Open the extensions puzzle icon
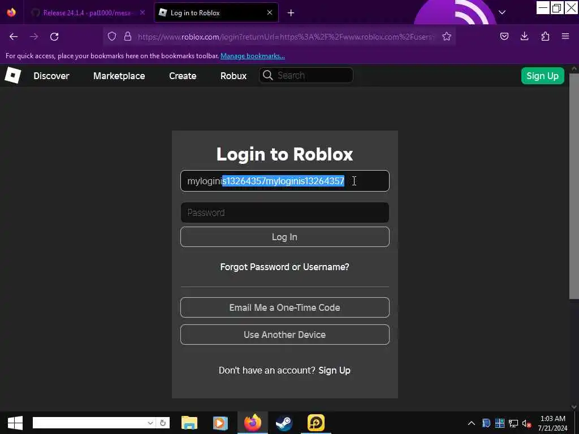Image resolution: width=579 pixels, height=434 pixels. (545, 36)
